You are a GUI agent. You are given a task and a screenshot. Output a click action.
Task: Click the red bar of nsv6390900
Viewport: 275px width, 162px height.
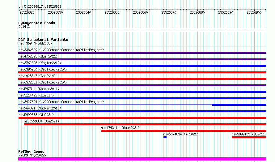142,72
